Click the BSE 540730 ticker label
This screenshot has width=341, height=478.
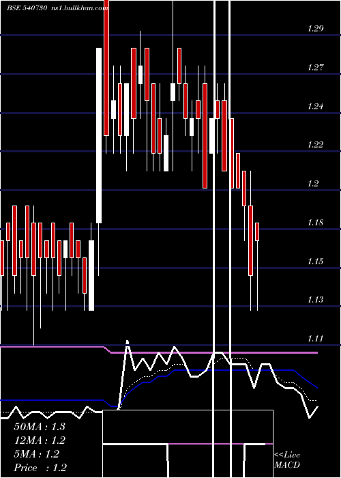click(x=27, y=8)
